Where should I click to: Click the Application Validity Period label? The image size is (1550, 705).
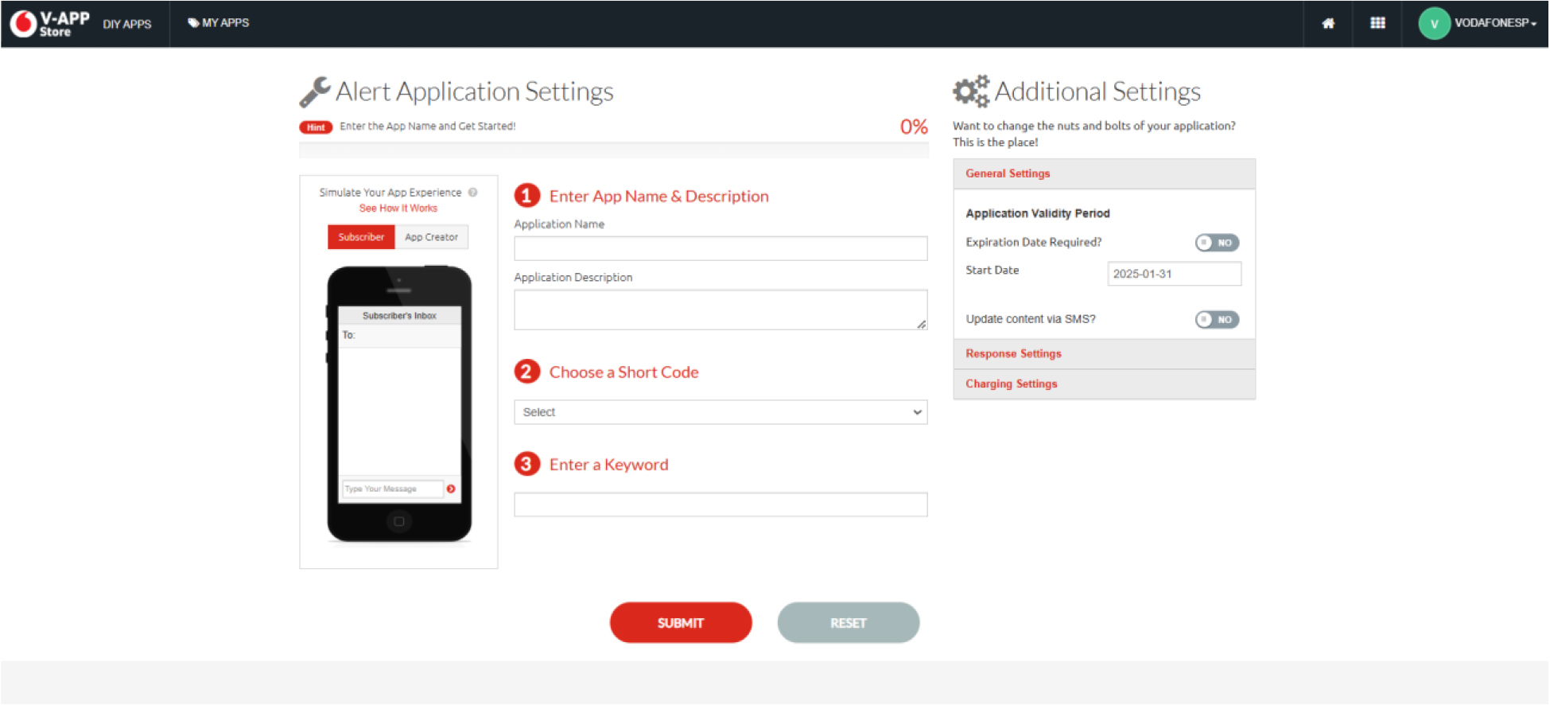pyautogui.click(x=1038, y=213)
